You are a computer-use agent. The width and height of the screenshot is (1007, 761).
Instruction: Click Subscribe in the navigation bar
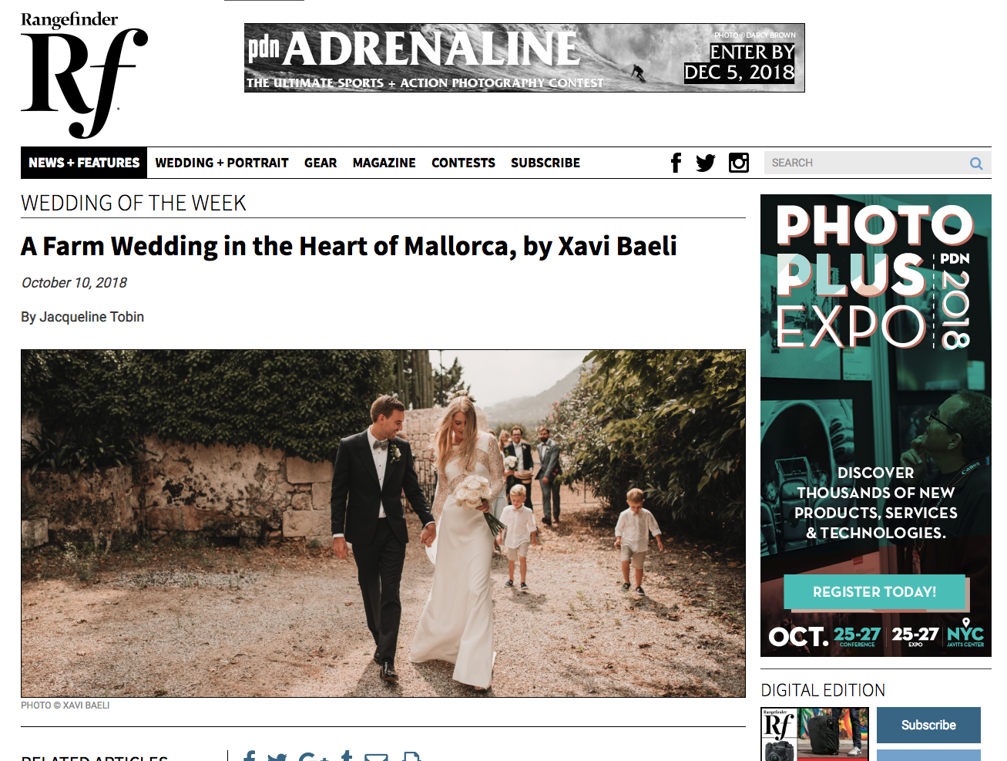tap(545, 163)
